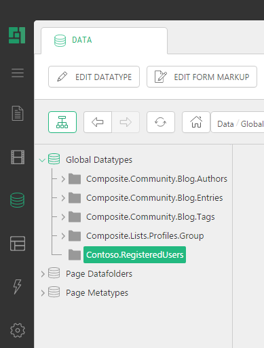
Task: Open the Content pages perspective icon
Action: (x=18, y=113)
